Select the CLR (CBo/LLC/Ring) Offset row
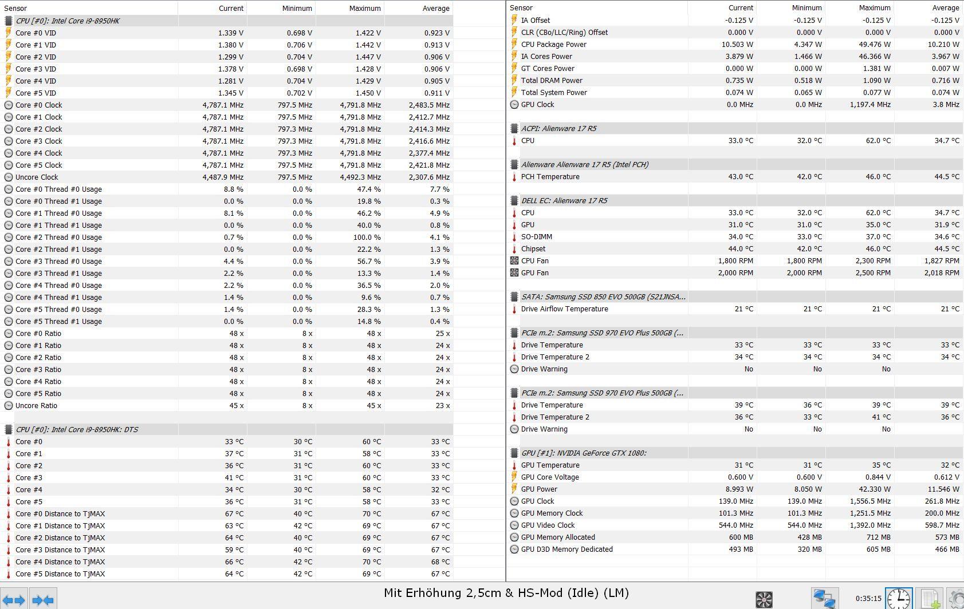This screenshot has height=609, width=964. 735,33
